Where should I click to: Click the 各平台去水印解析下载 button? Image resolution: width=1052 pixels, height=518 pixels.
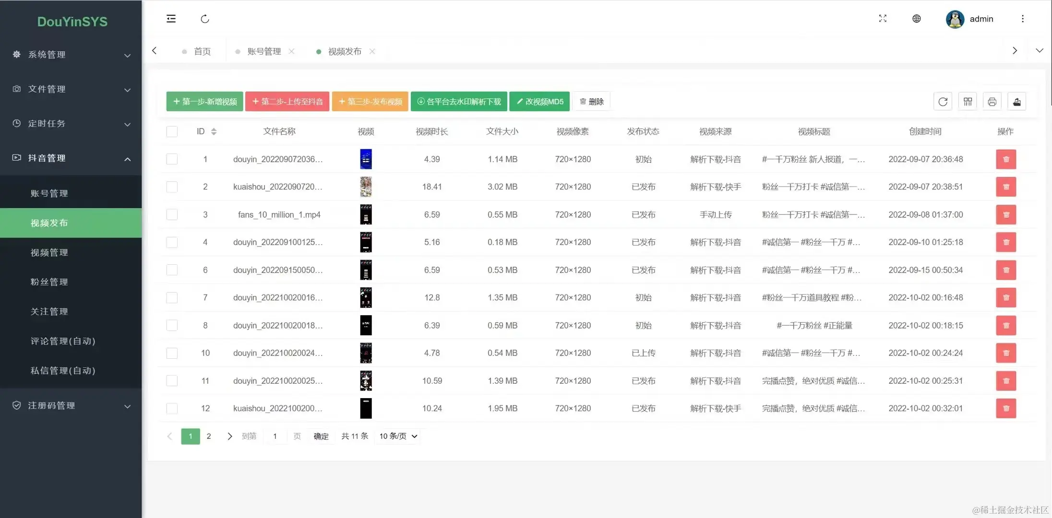459,102
